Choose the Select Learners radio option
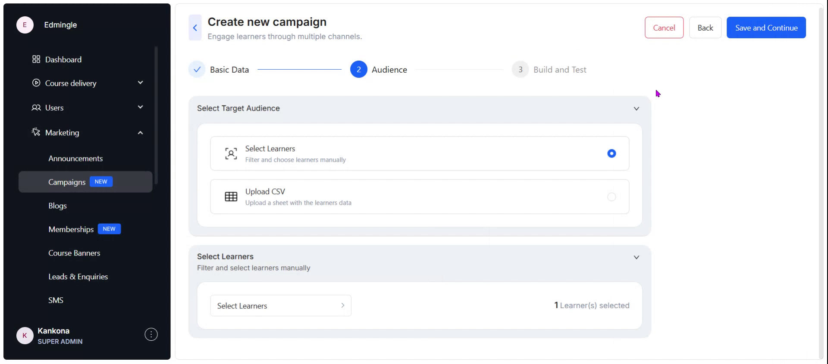The width and height of the screenshot is (828, 364). pos(612,153)
